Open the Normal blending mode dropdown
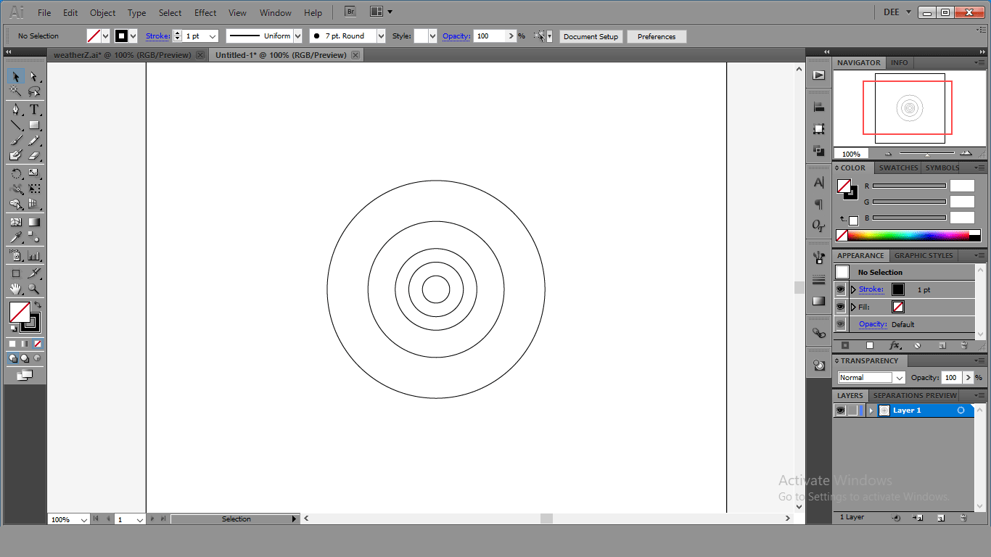This screenshot has height=557, width=991. (x=900, y=378)
